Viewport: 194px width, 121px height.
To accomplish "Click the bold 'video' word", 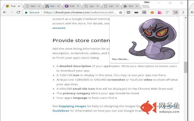I will [148, 80].
